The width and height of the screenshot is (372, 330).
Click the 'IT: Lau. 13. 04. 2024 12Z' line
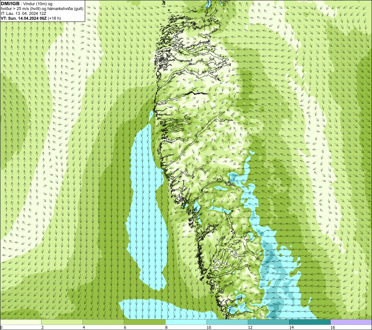[x=23, y=13]
